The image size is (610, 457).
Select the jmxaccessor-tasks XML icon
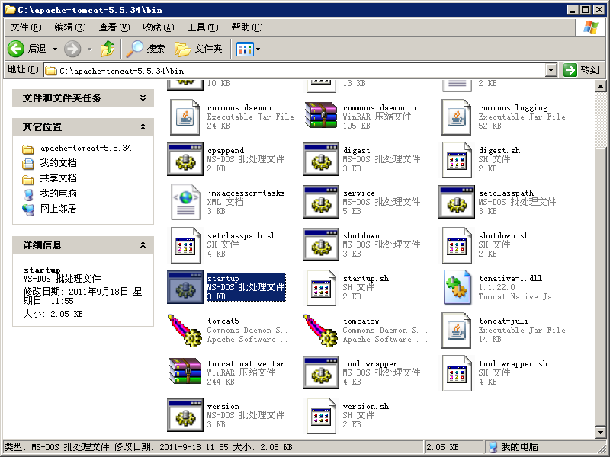click(x=185, y=202)
